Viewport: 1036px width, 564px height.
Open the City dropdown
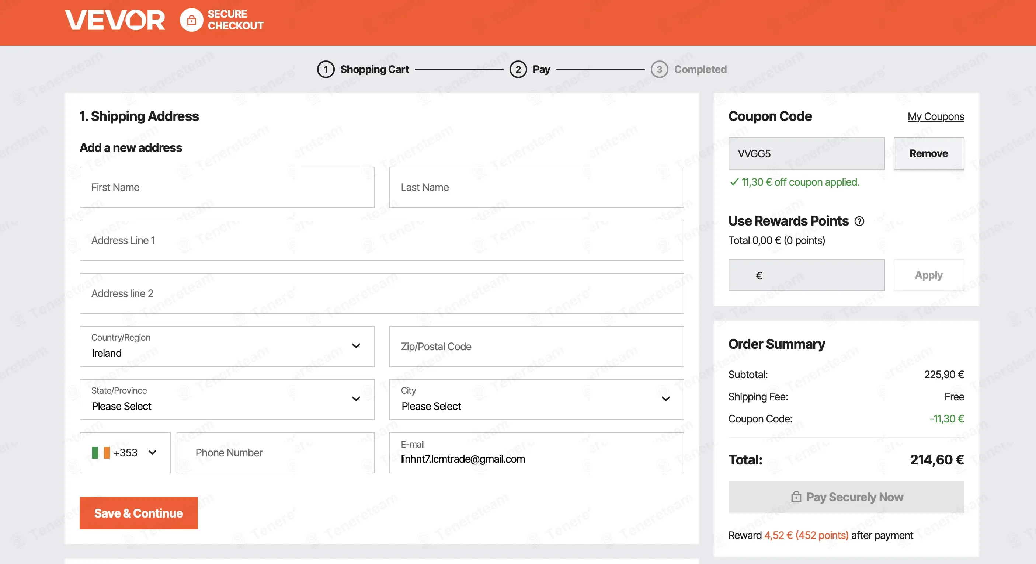click(536, 400)
